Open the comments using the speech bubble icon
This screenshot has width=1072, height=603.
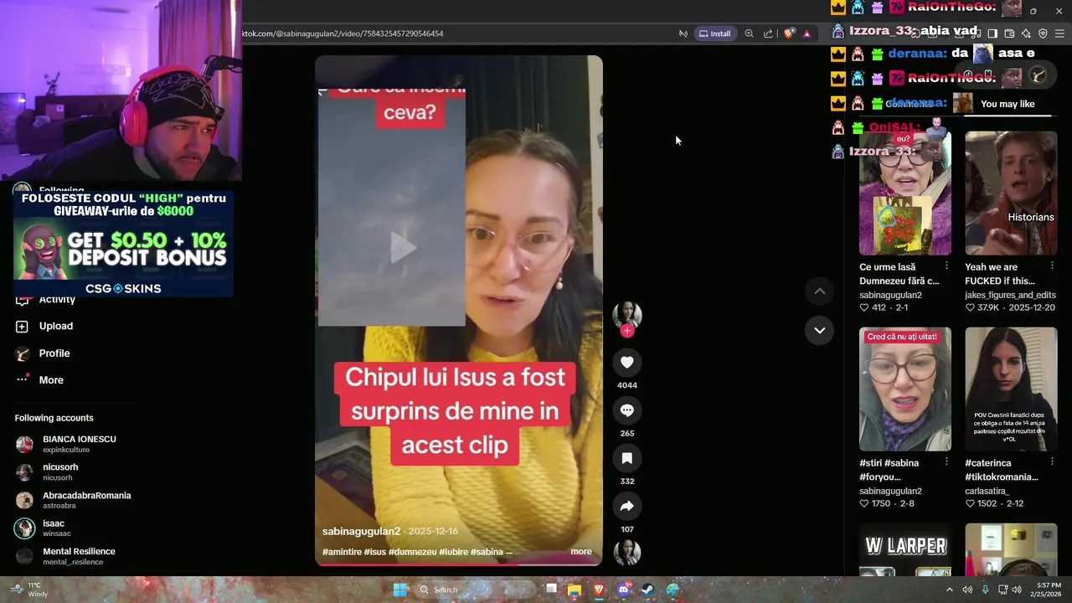pos(626,410)
